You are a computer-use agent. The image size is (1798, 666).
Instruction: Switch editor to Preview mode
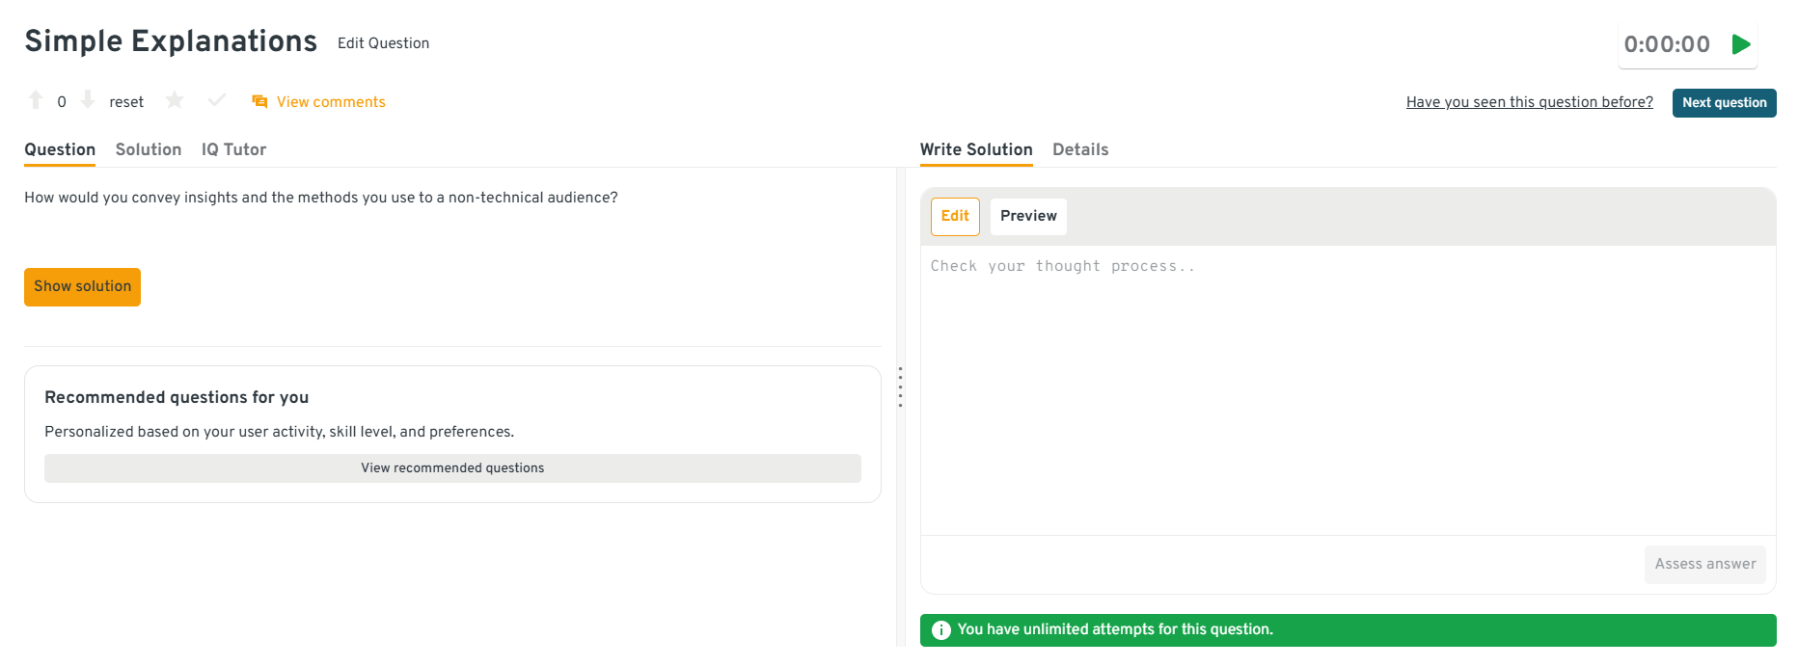pyautogui.click(x=1028, y=217)
